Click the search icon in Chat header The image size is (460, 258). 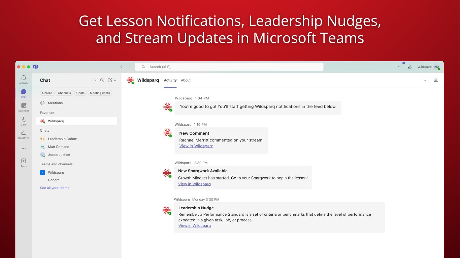coord(102,80)
